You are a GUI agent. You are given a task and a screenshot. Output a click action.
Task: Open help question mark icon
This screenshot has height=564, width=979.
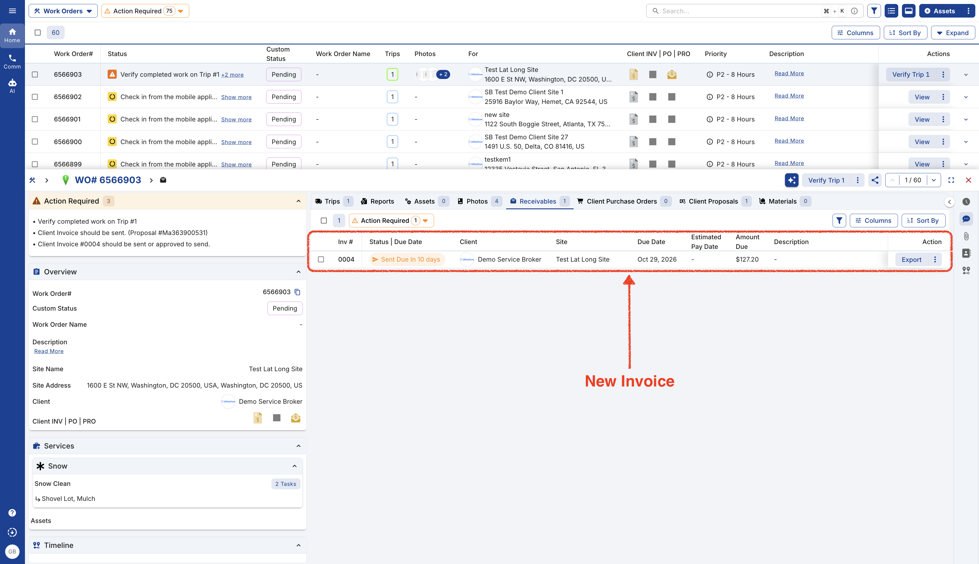tap(12, 513)
